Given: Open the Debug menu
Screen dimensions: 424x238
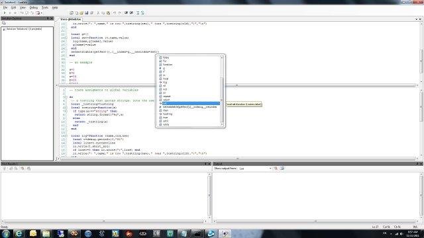Looking at the screenshot, I should pyautogui.click(x=34, y=7).
